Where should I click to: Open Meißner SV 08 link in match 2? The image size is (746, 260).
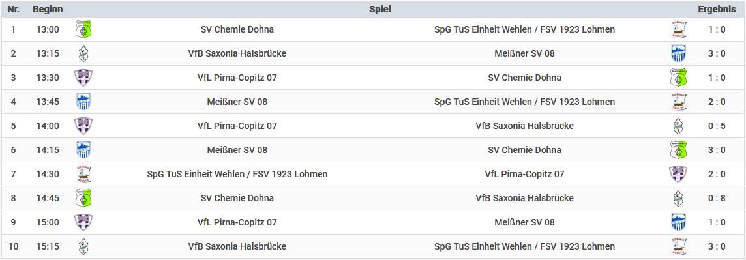(524, 53)
